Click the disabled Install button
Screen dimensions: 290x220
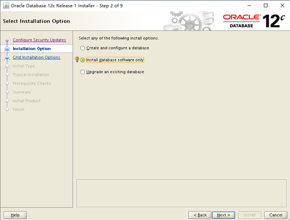[x=250, y=215]
